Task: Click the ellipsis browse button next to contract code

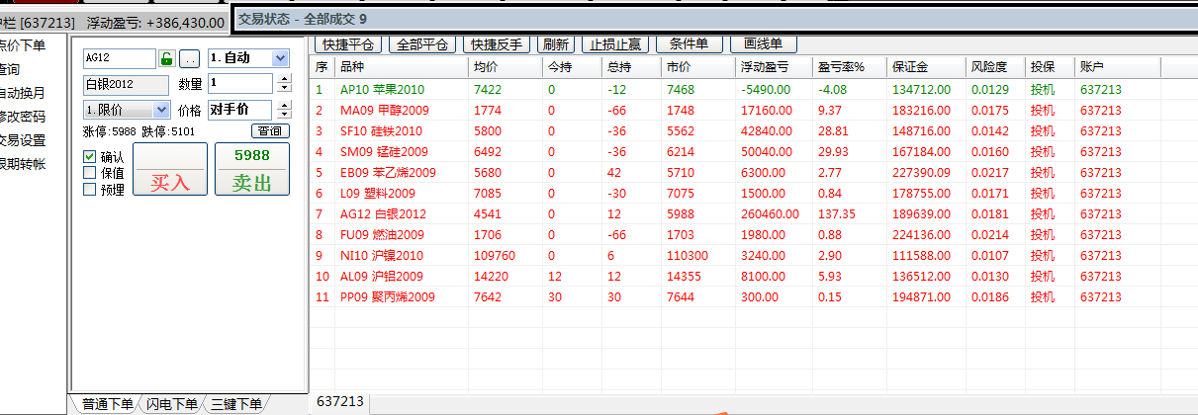Action: tap(190, 59)
